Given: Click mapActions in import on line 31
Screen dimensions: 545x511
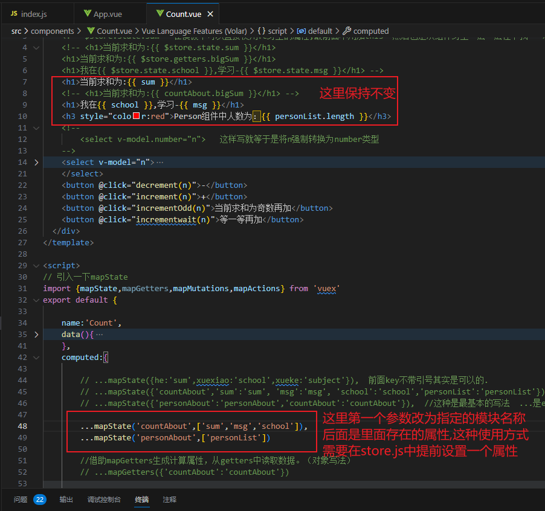Looking at the screenshot, I should 257,288.
